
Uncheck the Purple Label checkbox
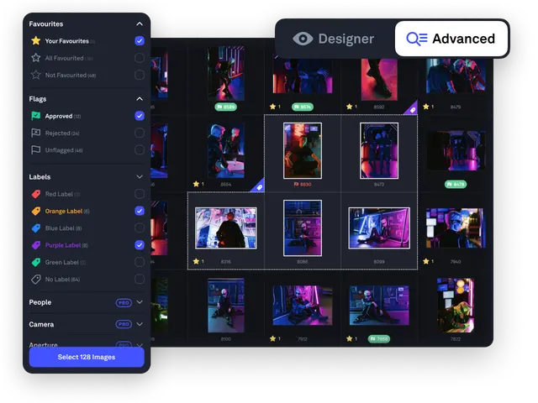[x=140, y=245]
